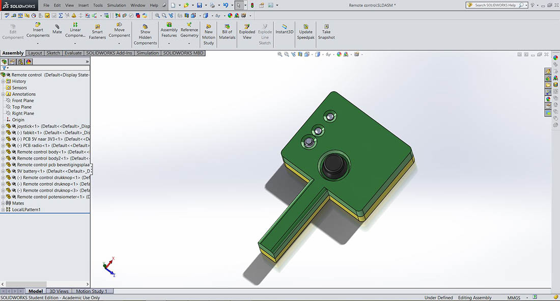Screen dimensions: 560x301
Task: Select the Front Plane item
Action: (23, 101)
